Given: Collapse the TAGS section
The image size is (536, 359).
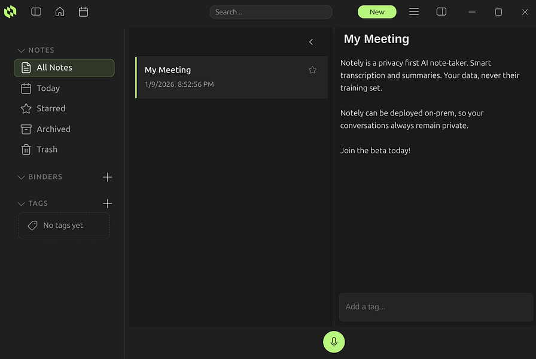Looking at the screenshot, I should pyautogui.click(x=21, y=204).
